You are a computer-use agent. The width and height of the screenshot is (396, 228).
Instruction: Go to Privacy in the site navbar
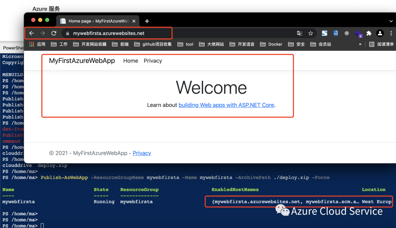[x=153, y=61]
